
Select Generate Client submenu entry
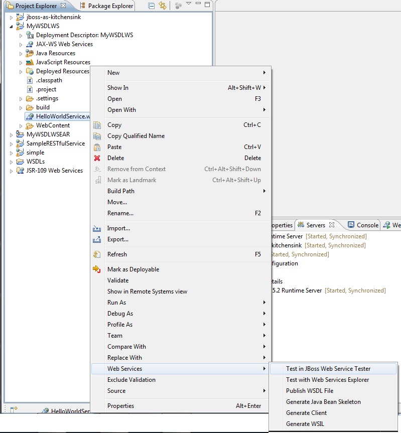333,413
